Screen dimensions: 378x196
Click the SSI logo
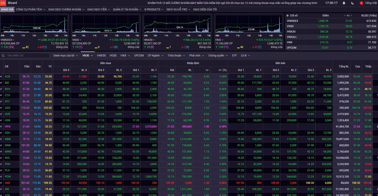tap(3, 3)
